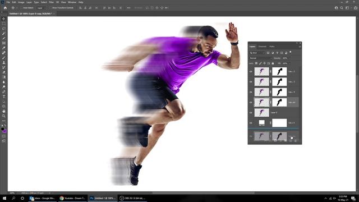Image resolution: width=359 pixels, height=202 pixels.
Task: Select the Brush tool
Action: tap(4, 57)
